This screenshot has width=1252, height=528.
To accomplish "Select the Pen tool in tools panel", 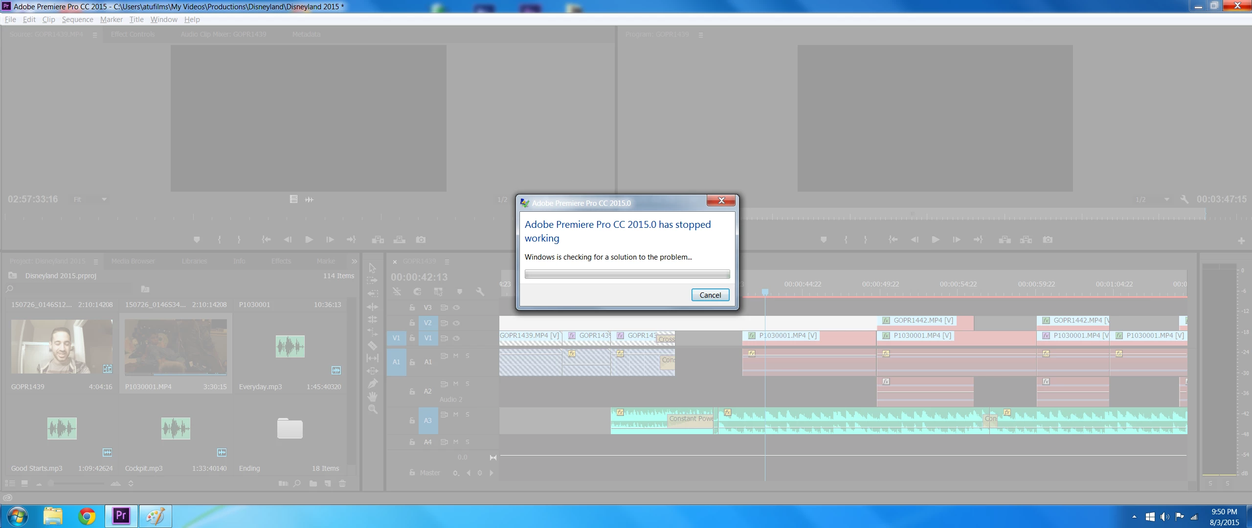I will point(373,383).
